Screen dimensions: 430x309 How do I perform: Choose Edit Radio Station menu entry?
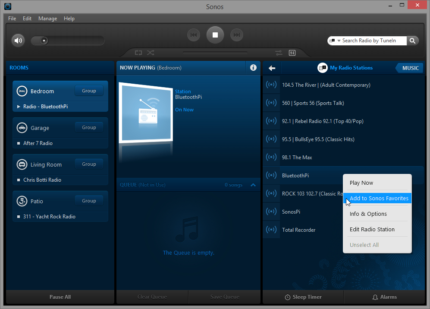(x=377, y=230)
